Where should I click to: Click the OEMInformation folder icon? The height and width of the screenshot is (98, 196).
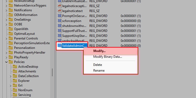11,15
